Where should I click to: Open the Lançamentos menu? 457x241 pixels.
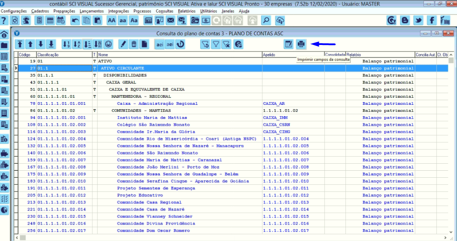91,10
